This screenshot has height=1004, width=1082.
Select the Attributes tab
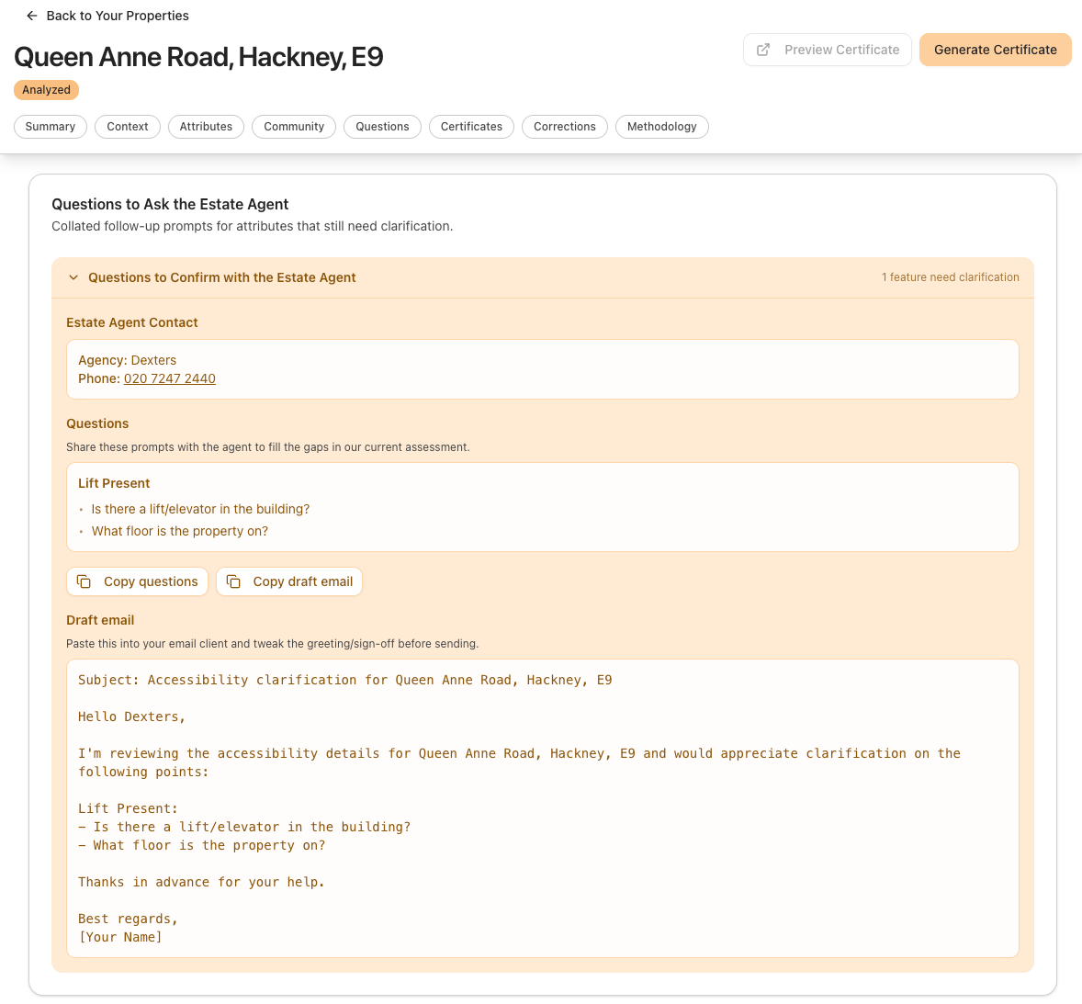pyautogui.click(x=206, y=127)
